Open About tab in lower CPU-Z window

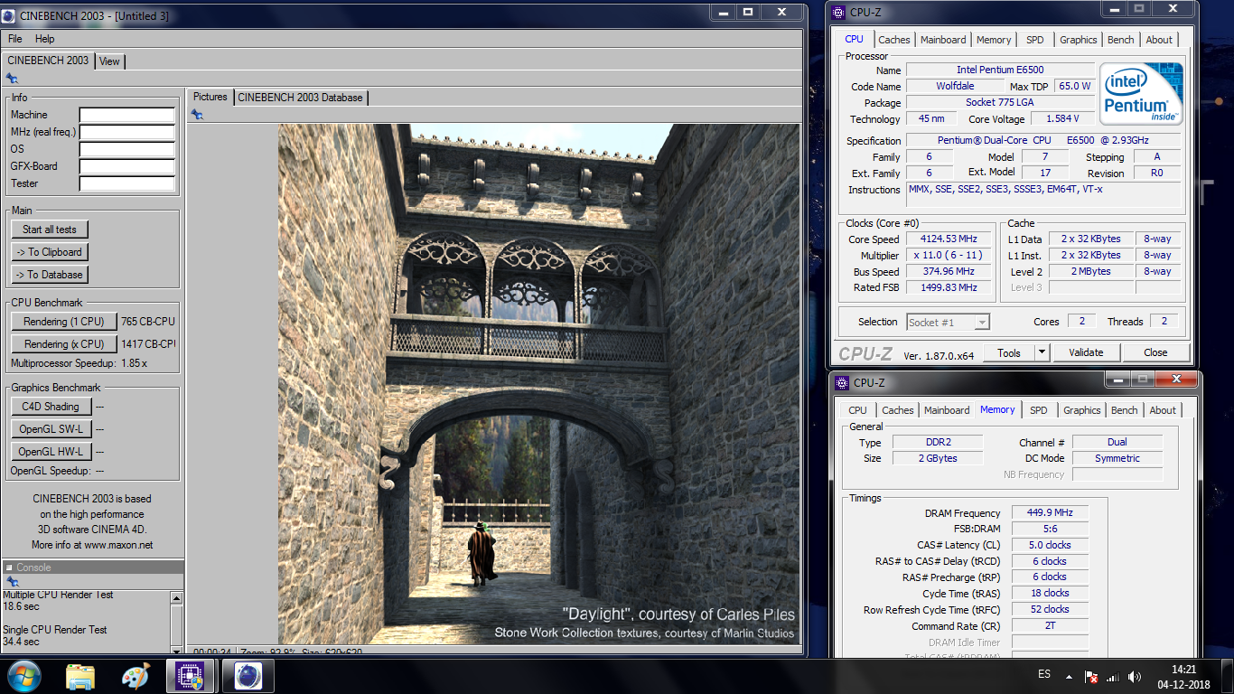coord(1163,410)
